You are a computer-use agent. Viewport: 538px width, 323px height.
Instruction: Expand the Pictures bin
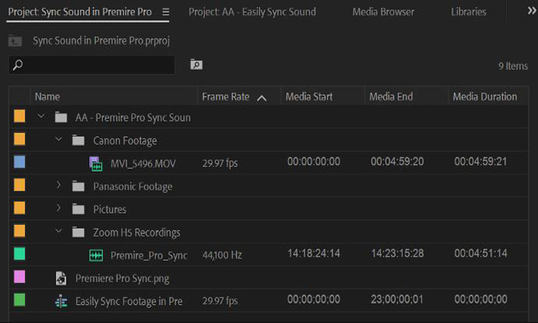tap(59, 208)
